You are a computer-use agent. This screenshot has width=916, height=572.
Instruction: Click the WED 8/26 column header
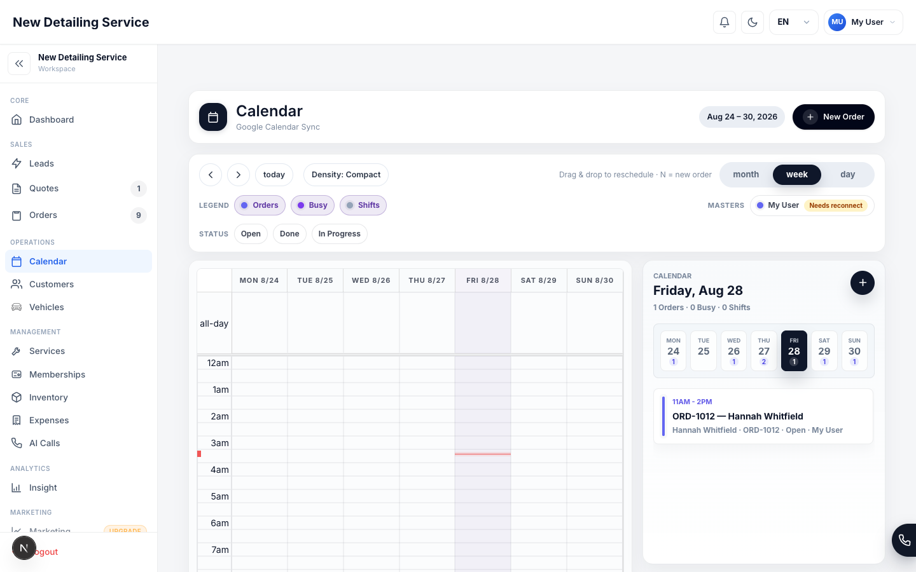click(371, 280)
